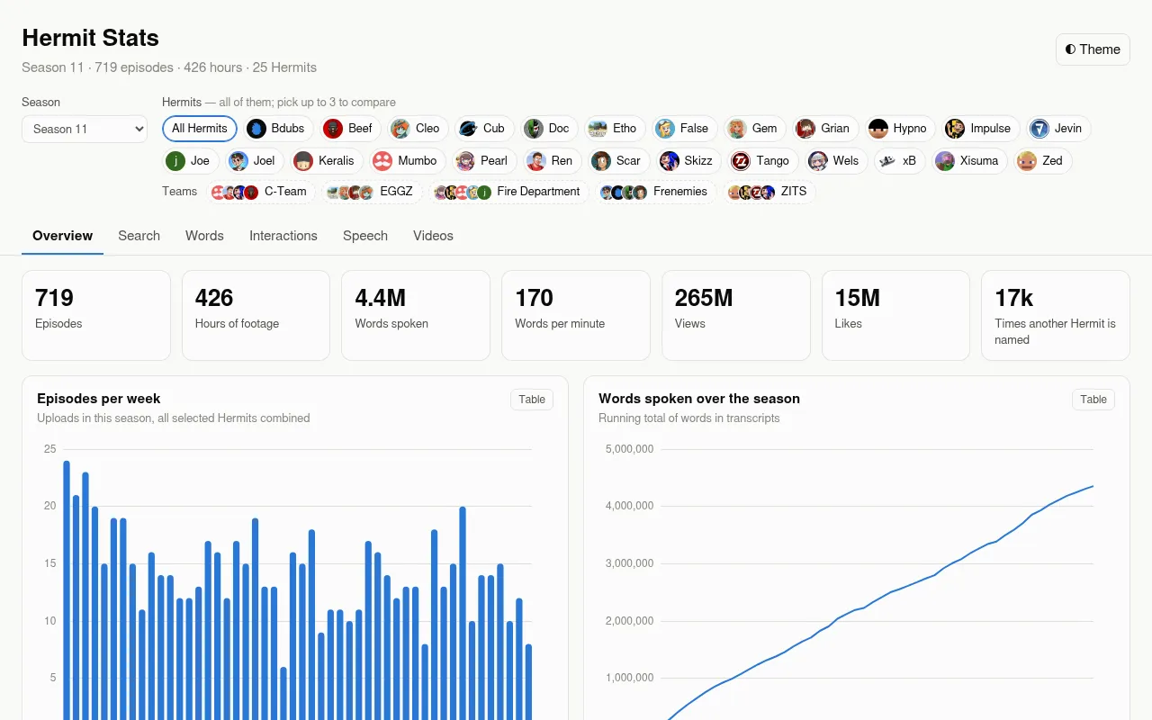Select the EGGZ team chip
The height and width of the screenshot is (720, 1152).
click(x=373, y=192)
